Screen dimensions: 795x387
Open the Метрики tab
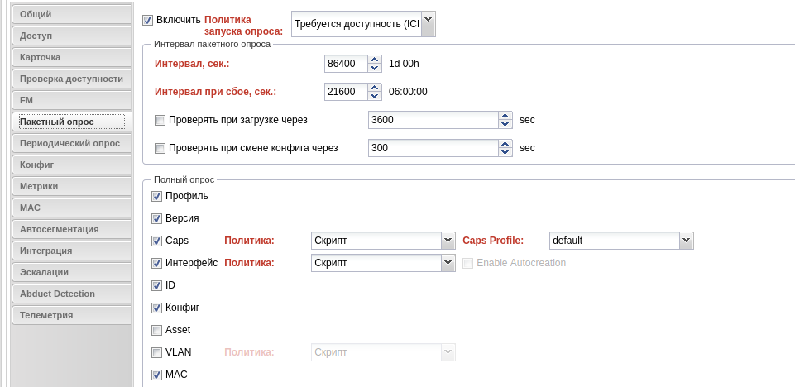click(x=71, y=186)
